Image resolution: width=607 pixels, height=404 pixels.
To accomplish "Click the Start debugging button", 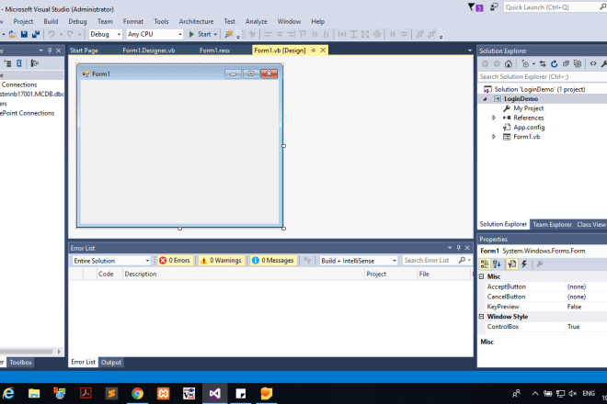I will click(x=200, y=34).
